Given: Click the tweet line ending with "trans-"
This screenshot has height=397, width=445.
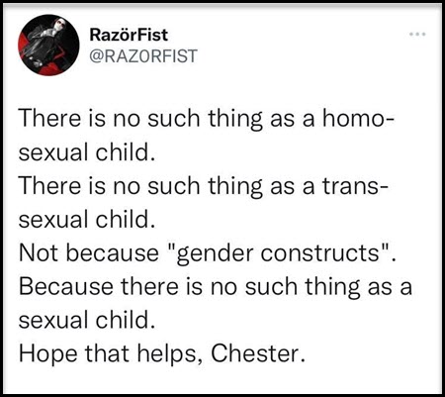Looking at the screenshot, I should click(x=204, y=186).
